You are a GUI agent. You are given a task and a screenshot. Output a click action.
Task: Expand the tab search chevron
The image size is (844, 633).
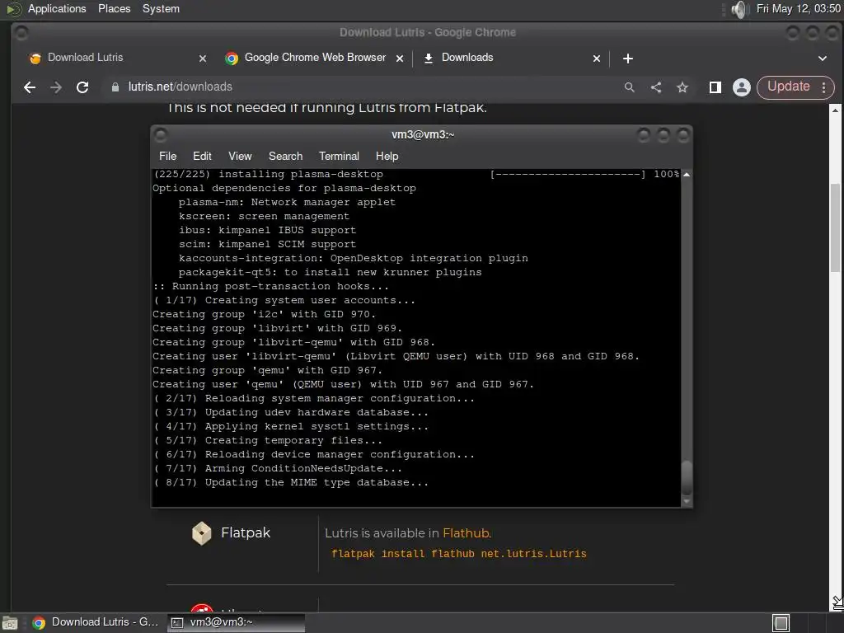(x=822, y=59)
